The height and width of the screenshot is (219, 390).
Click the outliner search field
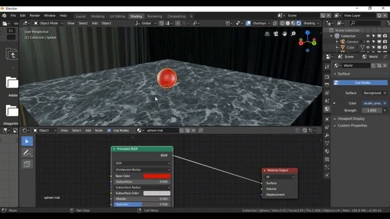click(x=365, y=23)
